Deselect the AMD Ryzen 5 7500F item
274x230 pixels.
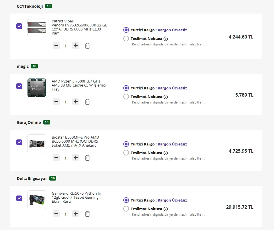tap(19, 86)
